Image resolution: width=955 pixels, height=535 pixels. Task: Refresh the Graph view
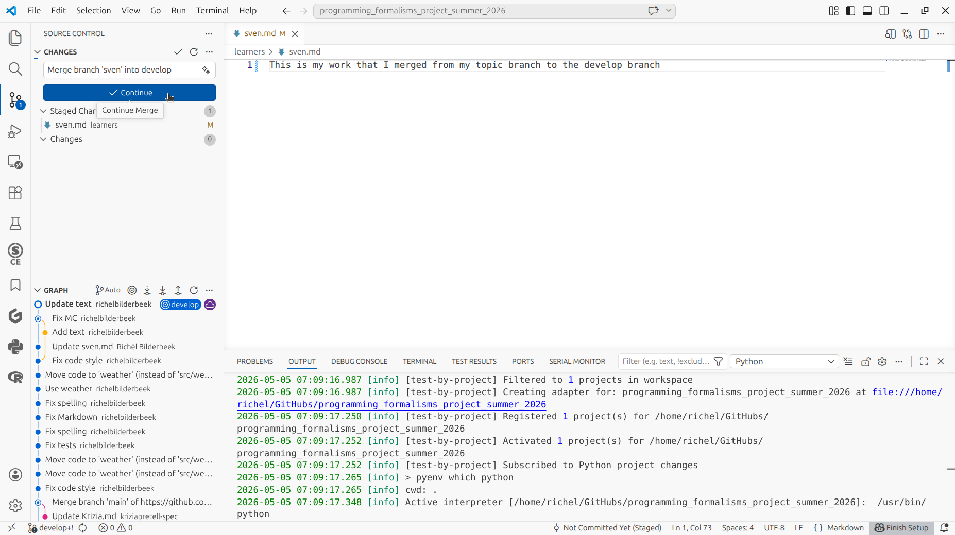tap(194, 290)
